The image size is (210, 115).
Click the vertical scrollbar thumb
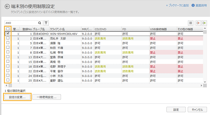[205, 32]
